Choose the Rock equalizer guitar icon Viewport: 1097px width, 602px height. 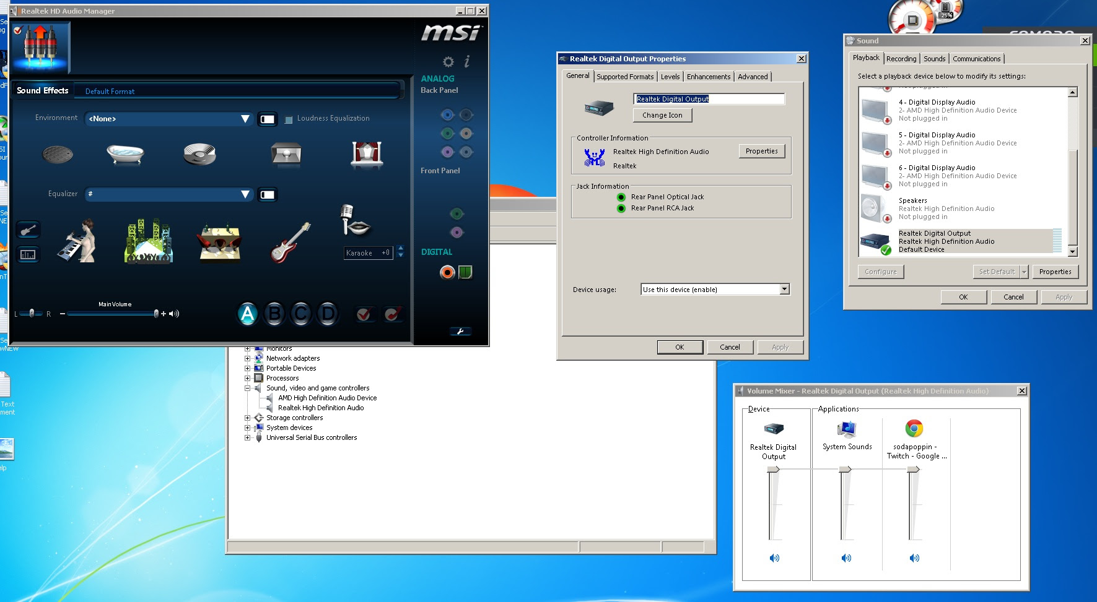[x=290, y=242]
